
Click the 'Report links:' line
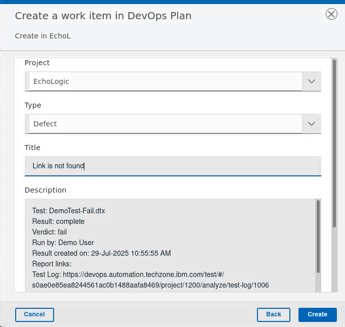(52, 264)
